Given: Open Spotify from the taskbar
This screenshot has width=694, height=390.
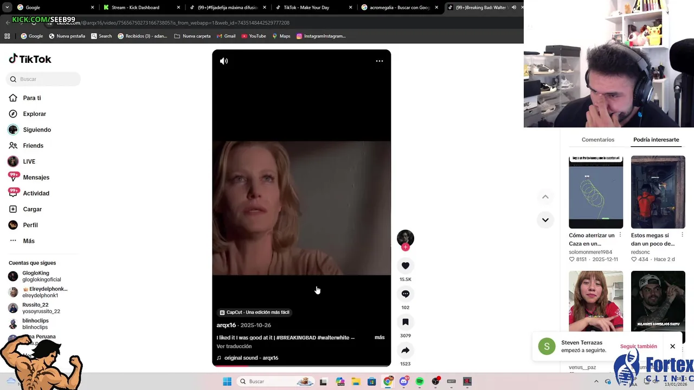Looking at the screenshot, I should tap(420, 381).
